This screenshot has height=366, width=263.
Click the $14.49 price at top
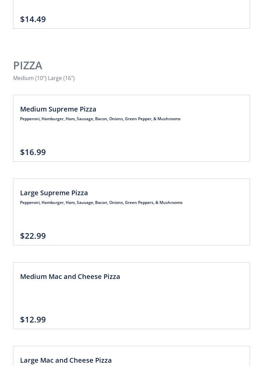(x=33, y=19)
